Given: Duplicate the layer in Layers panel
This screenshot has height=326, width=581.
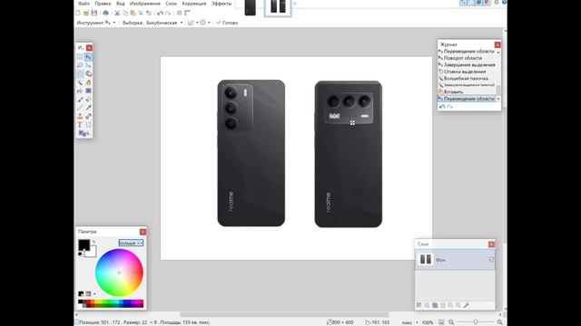Looking at the screenshot, I should (x=435, y=305).
